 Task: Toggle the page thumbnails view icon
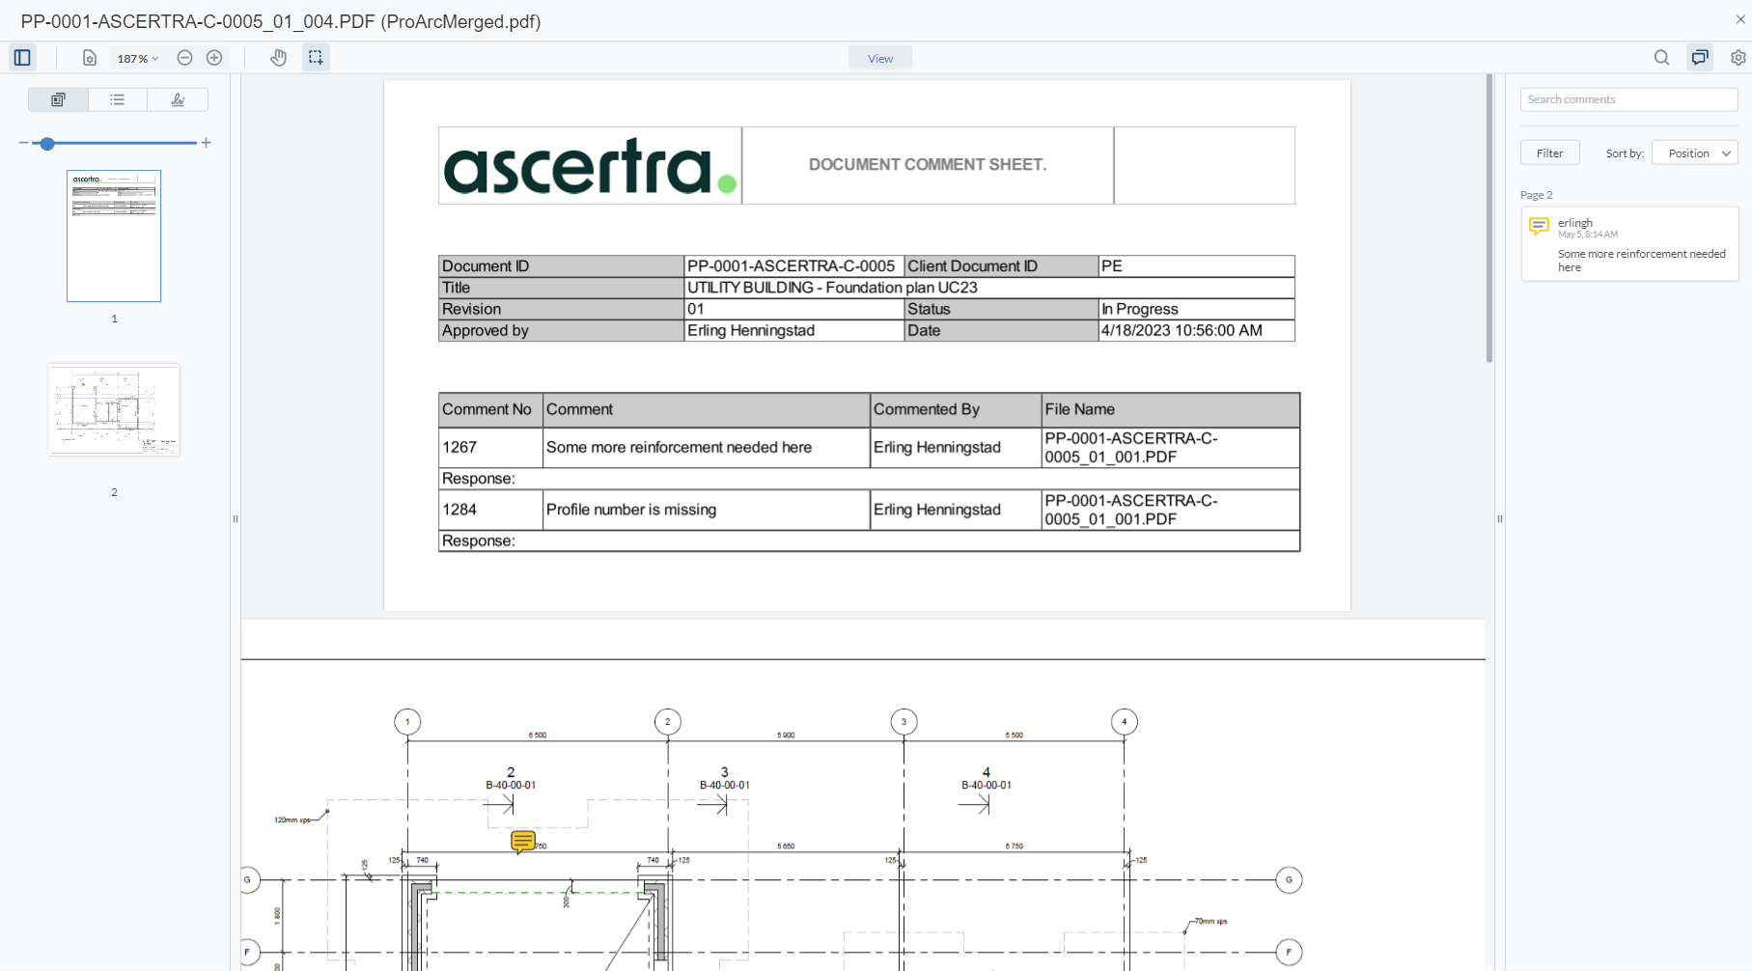tap(57, 98)
